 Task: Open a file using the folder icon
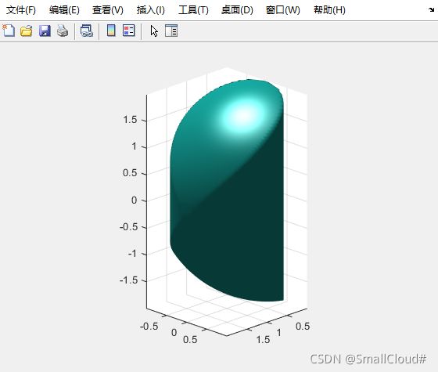pos(27,31)
